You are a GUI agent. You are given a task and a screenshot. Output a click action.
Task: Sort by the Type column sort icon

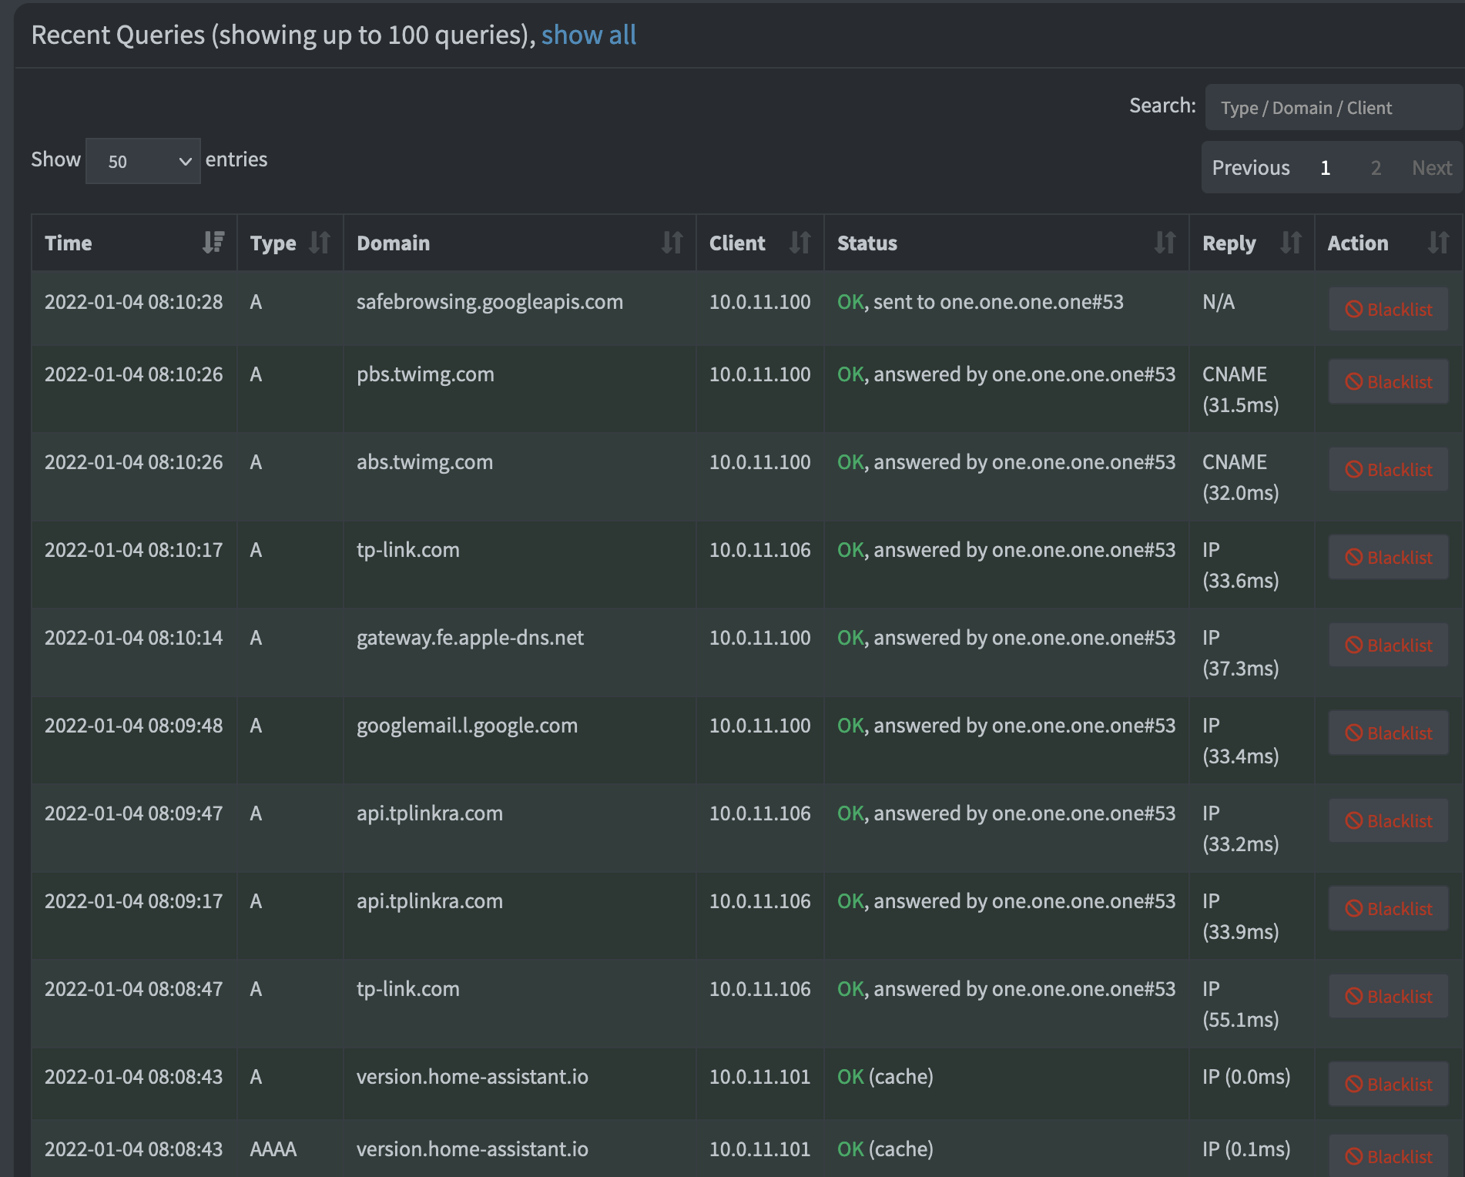point(320,243)
